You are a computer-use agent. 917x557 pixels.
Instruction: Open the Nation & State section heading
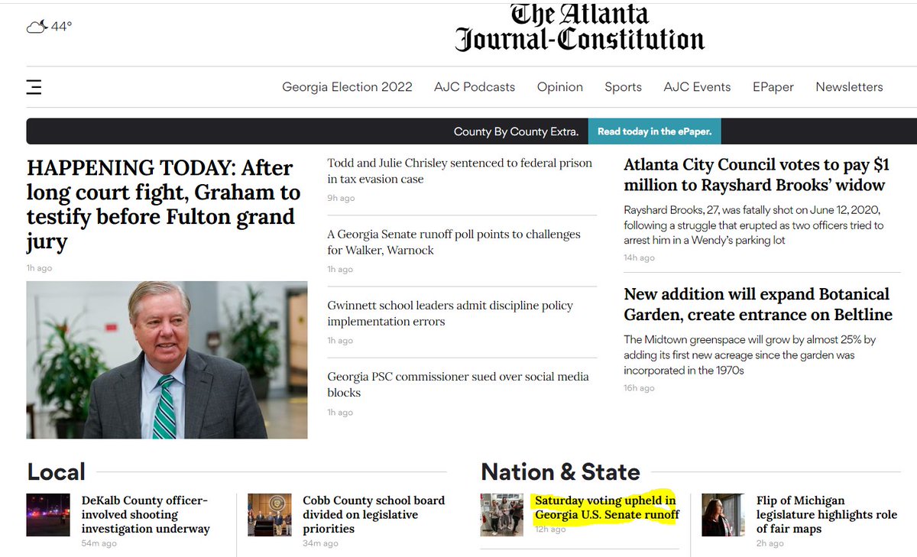click(x=560, y=471)
